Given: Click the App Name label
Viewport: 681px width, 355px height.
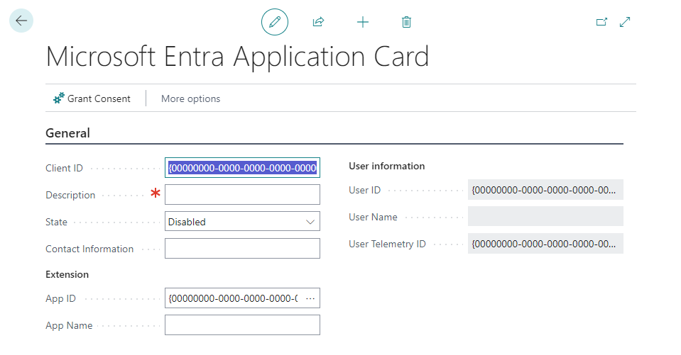Looking at the screenshot, I should pyautogui.click(x=69, y=325).
